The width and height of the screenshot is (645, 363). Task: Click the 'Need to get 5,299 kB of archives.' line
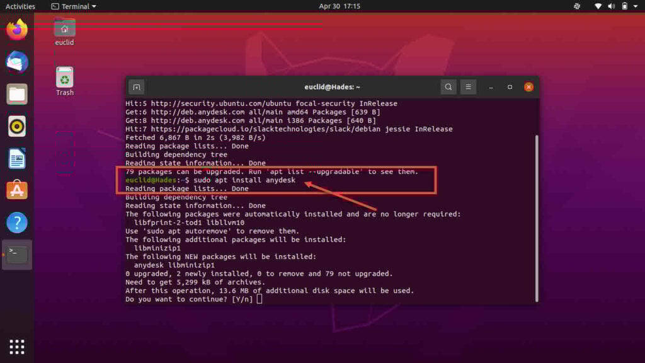[x=195, y=282]
